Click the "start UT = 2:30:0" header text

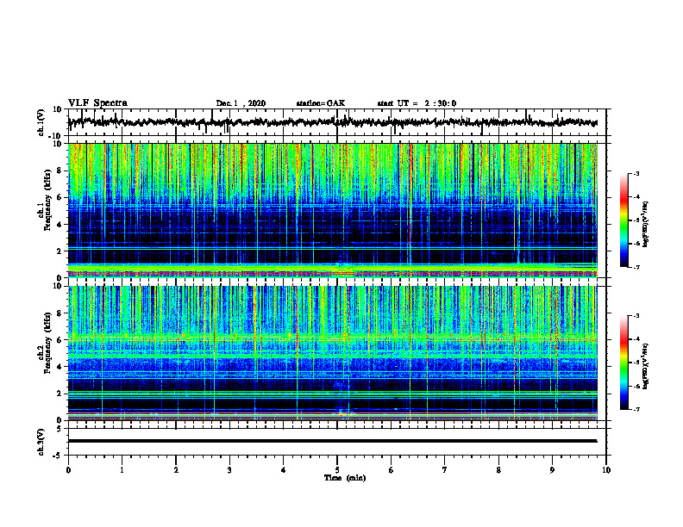click(417, 103)
